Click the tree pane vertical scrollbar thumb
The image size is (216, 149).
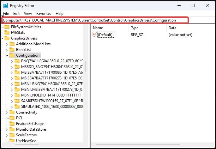(x=86, y=67)
